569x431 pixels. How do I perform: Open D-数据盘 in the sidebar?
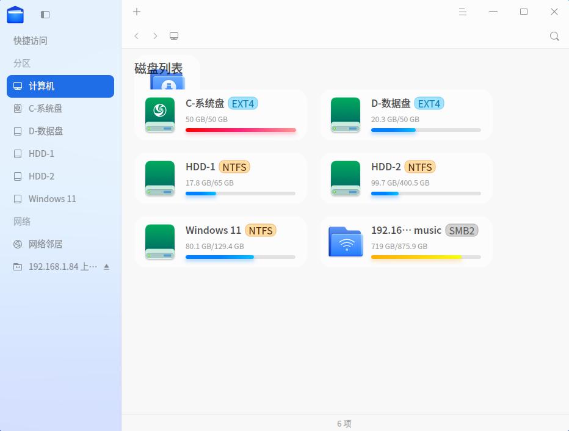(60, 131)
